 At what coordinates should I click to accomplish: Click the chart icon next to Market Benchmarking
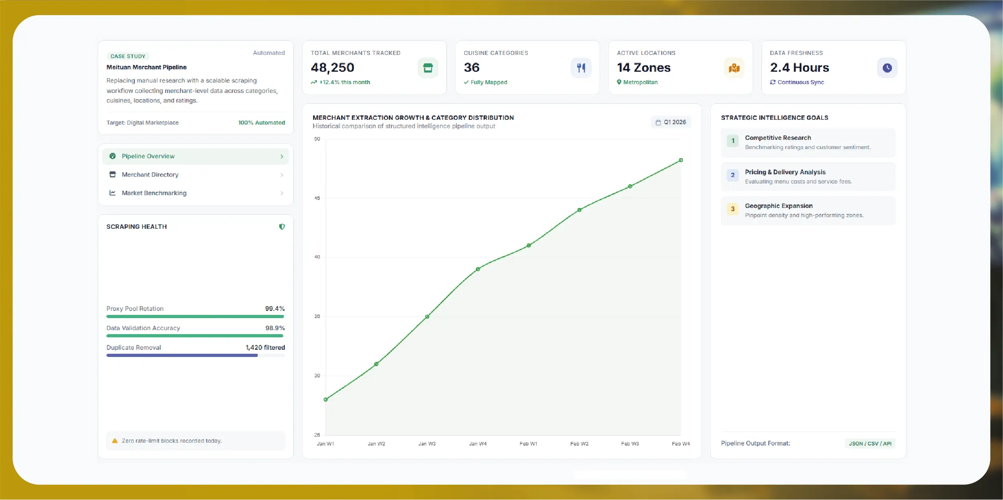click(113, 193)
